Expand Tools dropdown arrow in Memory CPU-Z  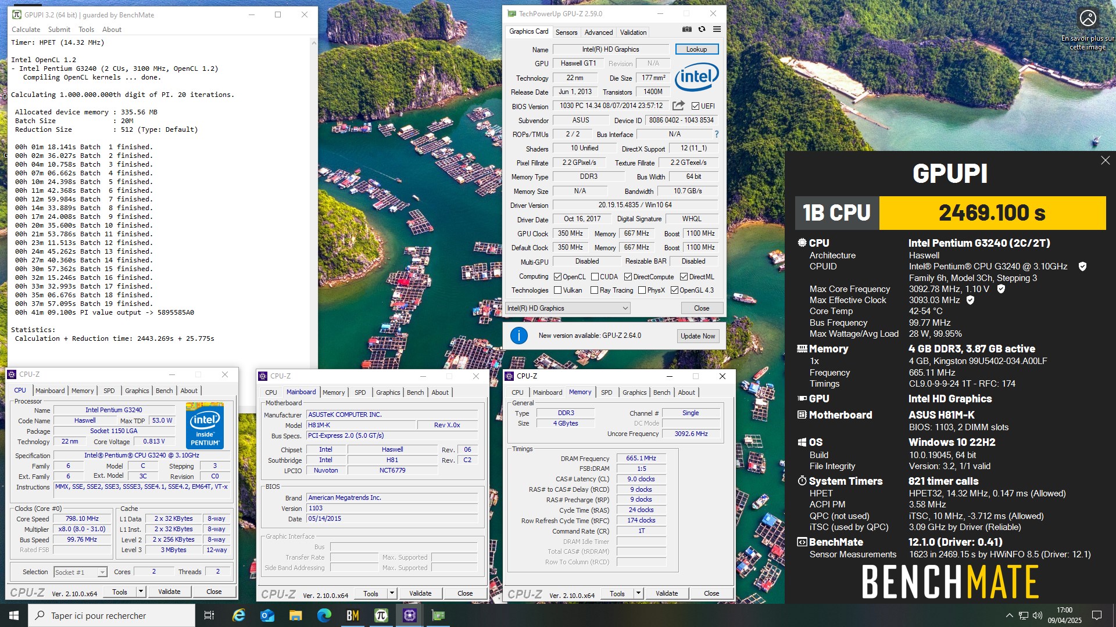638,593
